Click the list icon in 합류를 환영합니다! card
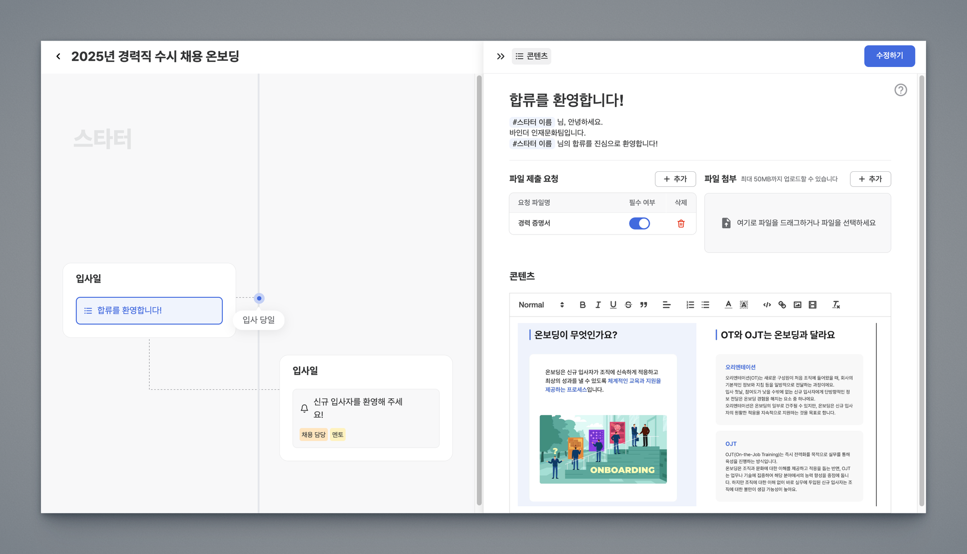The width and height of the screenshot is (967, 554). (x=88, y=311)
